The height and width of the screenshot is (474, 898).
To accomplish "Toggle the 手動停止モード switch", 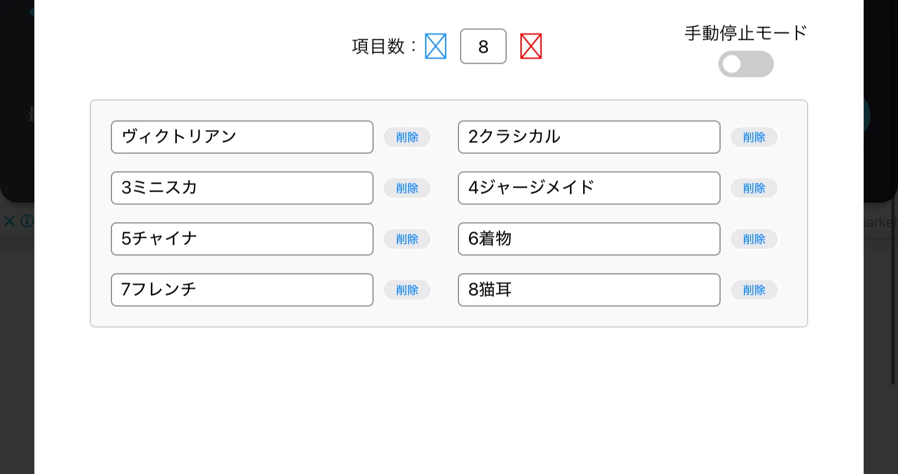I will click(746, 64).
